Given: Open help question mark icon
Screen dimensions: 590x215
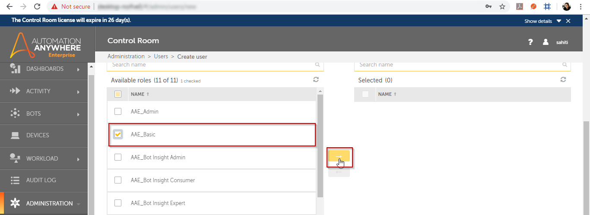Looking at the screenshot, I should pos(530,42).
